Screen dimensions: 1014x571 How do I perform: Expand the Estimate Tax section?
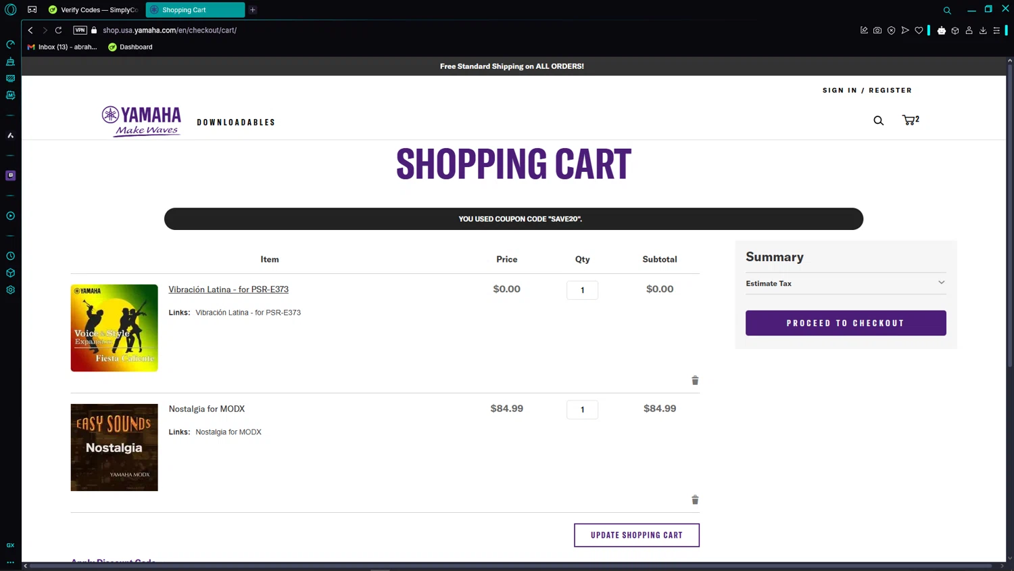click(x=845, y=283)
